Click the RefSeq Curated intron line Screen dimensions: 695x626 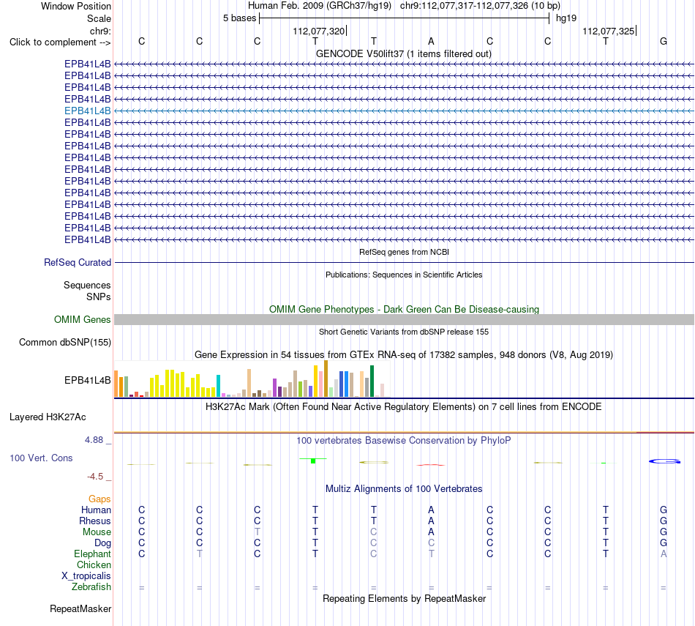tap(404, 263)
